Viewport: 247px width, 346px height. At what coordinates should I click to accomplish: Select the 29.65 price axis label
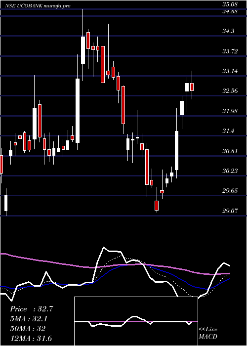coord(230,191)
